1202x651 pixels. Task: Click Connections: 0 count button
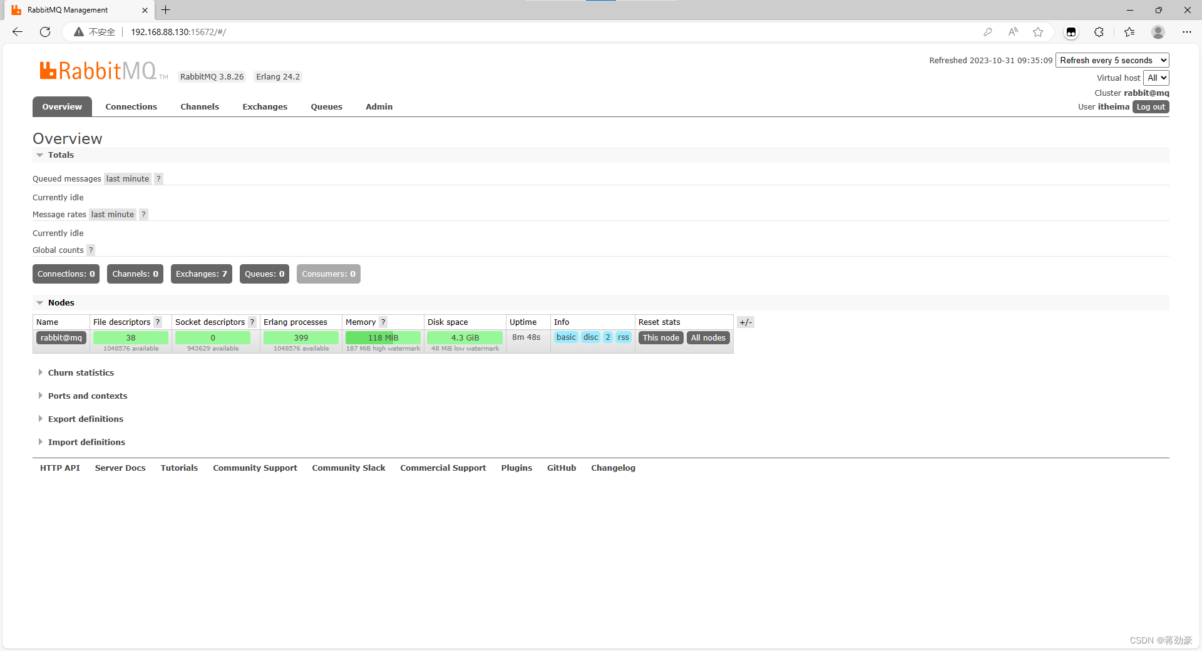pos(66,274)
